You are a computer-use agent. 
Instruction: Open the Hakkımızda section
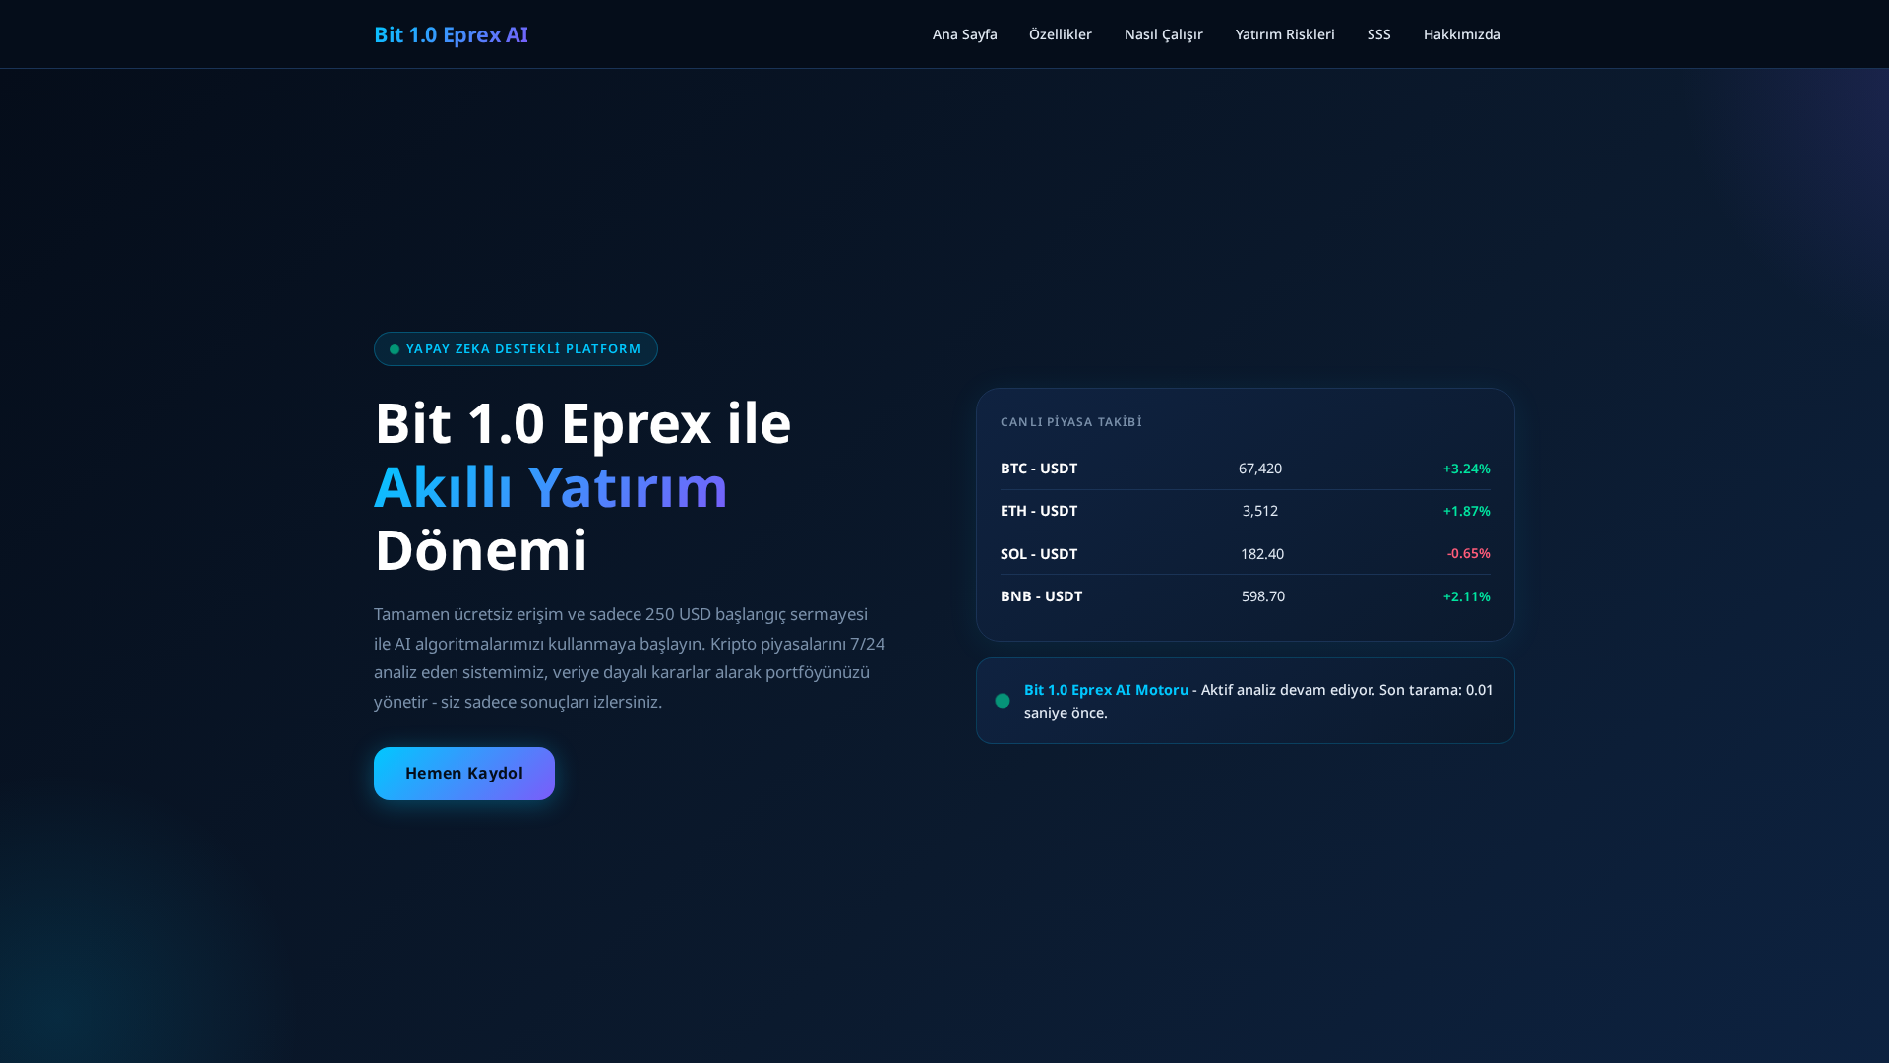click(1462, 33)
